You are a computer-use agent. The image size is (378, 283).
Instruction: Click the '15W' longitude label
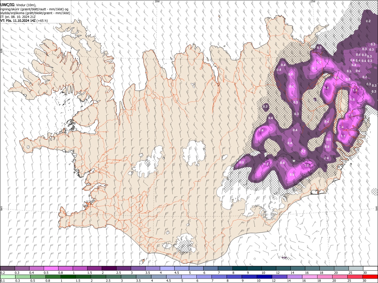click(x=313, y=1)
